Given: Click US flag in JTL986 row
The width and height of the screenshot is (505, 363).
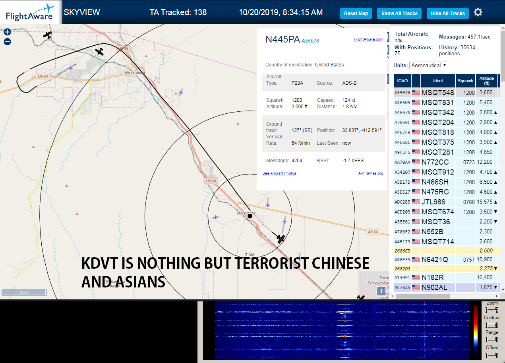Looking at the screenshot, I should pyautogui.click(x=416, y=202).
